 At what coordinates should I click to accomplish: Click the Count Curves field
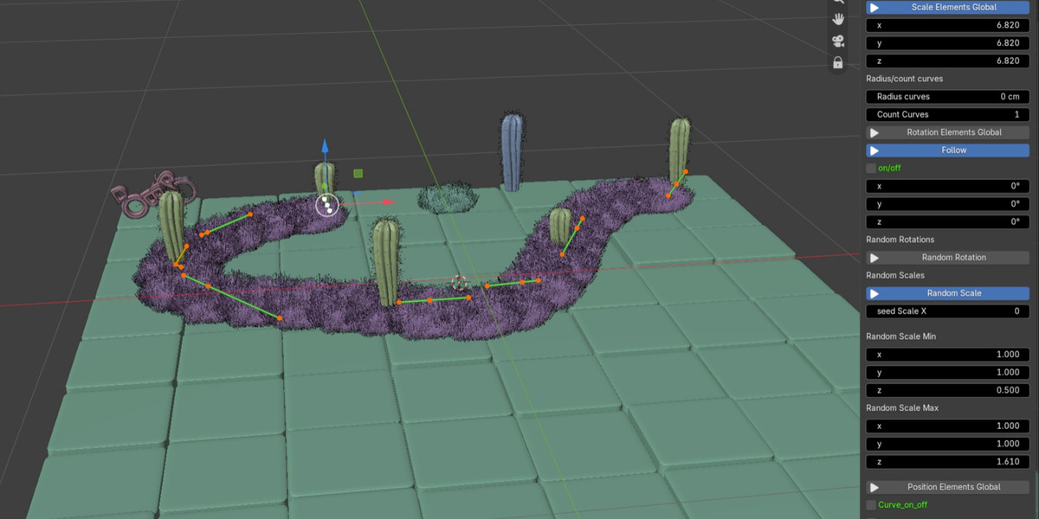(x=948, y=114)
